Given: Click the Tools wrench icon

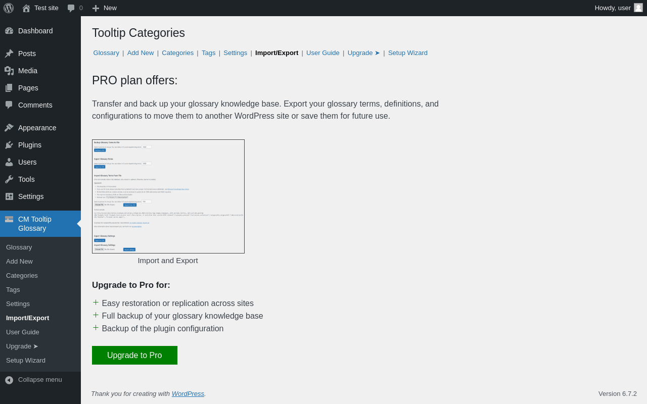Looking at the screenshot, I should tap(9, 179).
